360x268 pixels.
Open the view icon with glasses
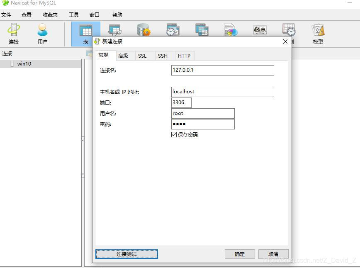(x=115, y=30)
